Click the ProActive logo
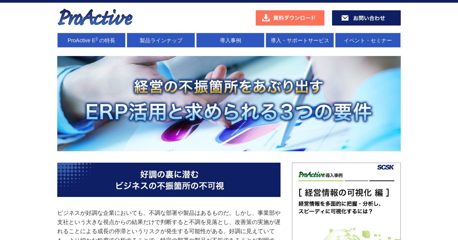The width and height of the screenshot is (458, 240). [95, 18]
